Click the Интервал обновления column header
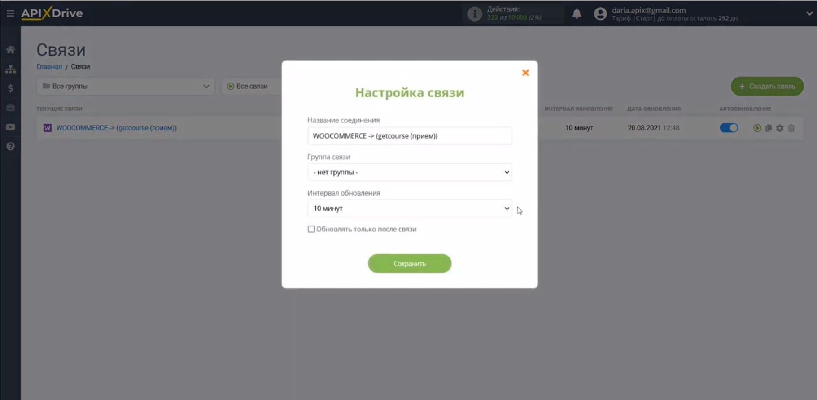This screenshot has height=400, width=817. click(578, 109)
